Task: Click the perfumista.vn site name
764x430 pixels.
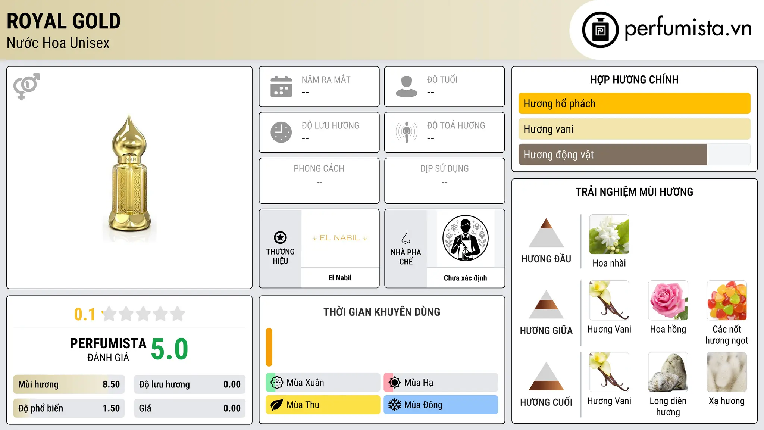Action: point(688,28)
